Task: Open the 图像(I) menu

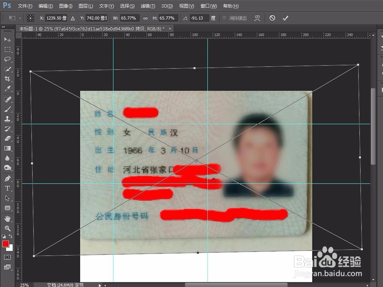Action: click(x=66, y=6)
